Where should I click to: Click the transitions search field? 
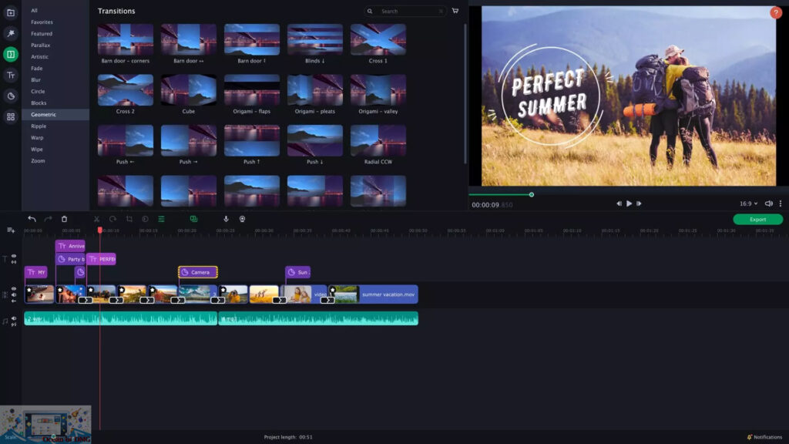(x=405, y=11)
